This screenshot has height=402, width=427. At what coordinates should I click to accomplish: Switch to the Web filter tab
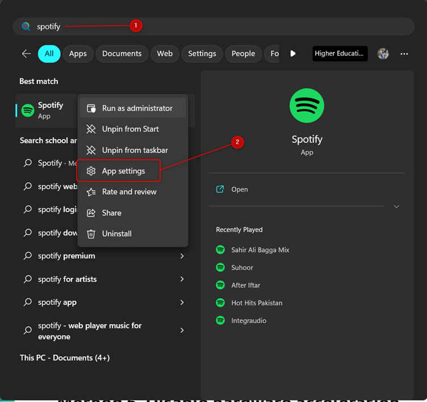pos(165,53)
